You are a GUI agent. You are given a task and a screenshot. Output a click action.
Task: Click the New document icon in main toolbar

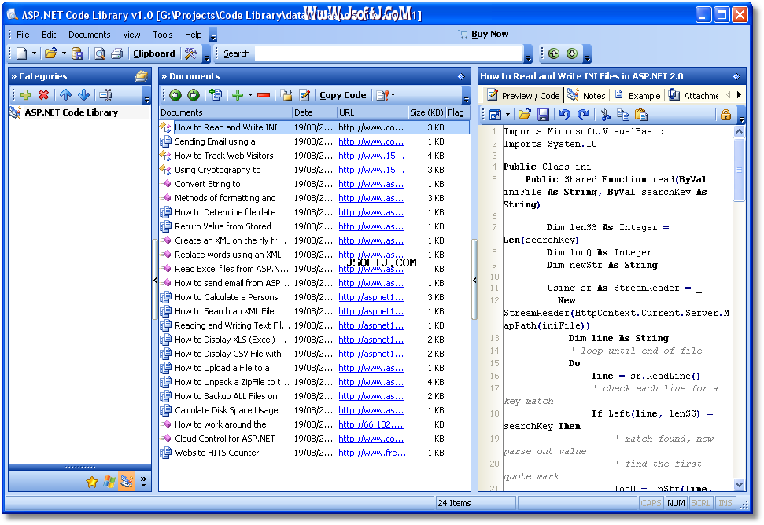(22, 53)
